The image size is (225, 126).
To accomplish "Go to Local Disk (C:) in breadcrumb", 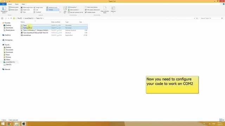I will pos(29,18).
